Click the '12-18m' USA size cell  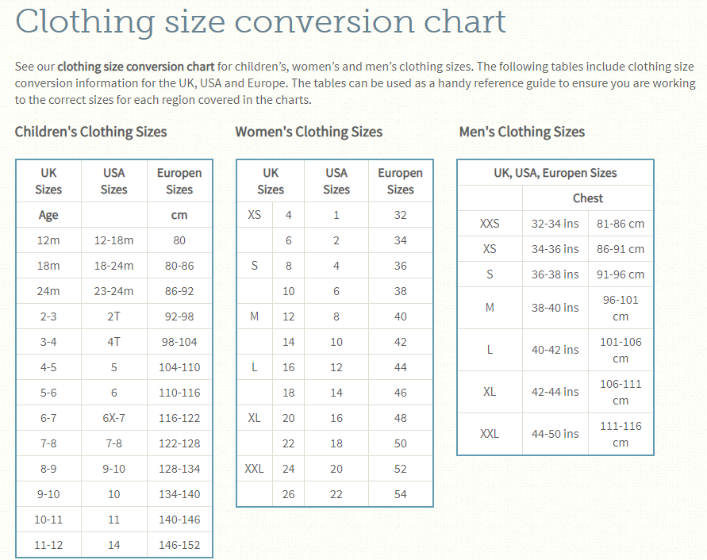[x=114, y=240]
